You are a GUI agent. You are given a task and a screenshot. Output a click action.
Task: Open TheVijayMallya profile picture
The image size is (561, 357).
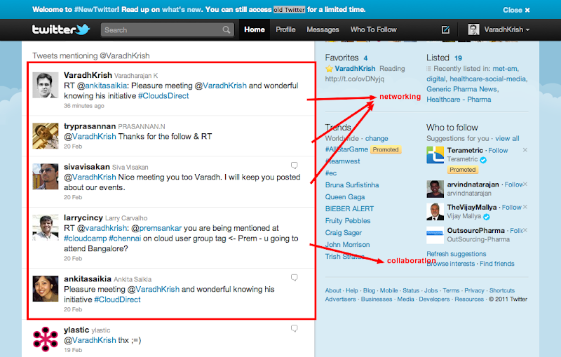[435, 212]
